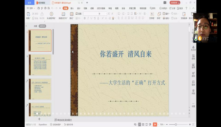Toggle underline formatting

(91, 18)
